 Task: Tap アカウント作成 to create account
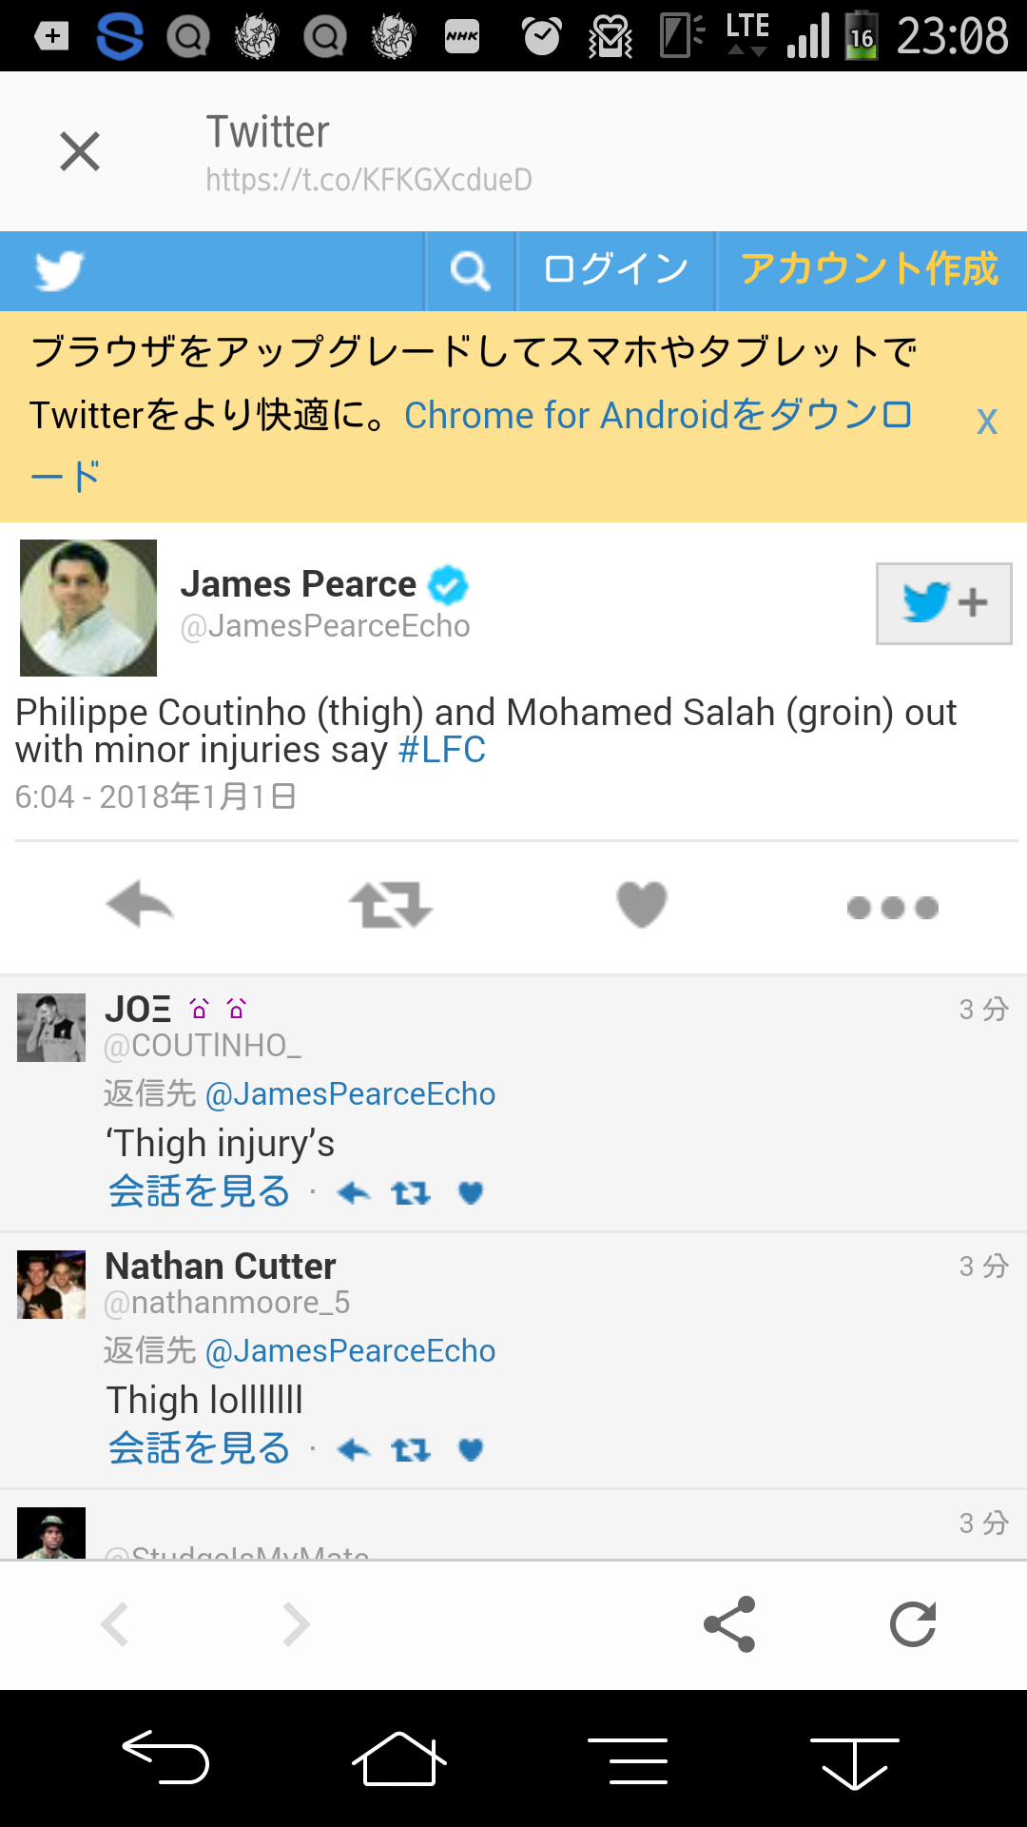(870, 271)
